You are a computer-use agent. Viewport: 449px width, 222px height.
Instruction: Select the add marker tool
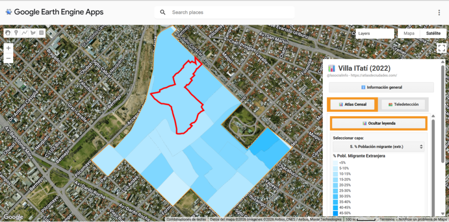point(16,33)
